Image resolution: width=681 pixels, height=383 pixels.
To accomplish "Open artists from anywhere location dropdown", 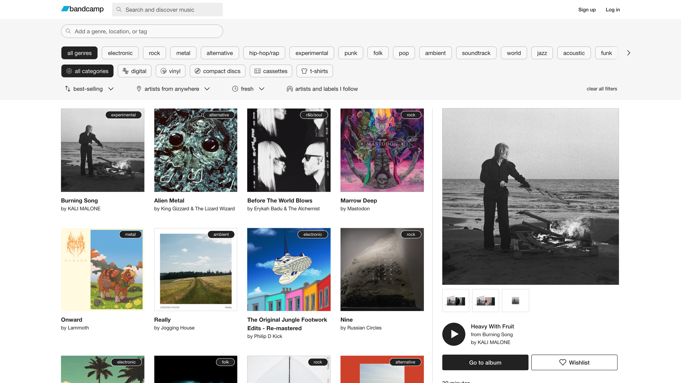I will [x=173, y=89].
